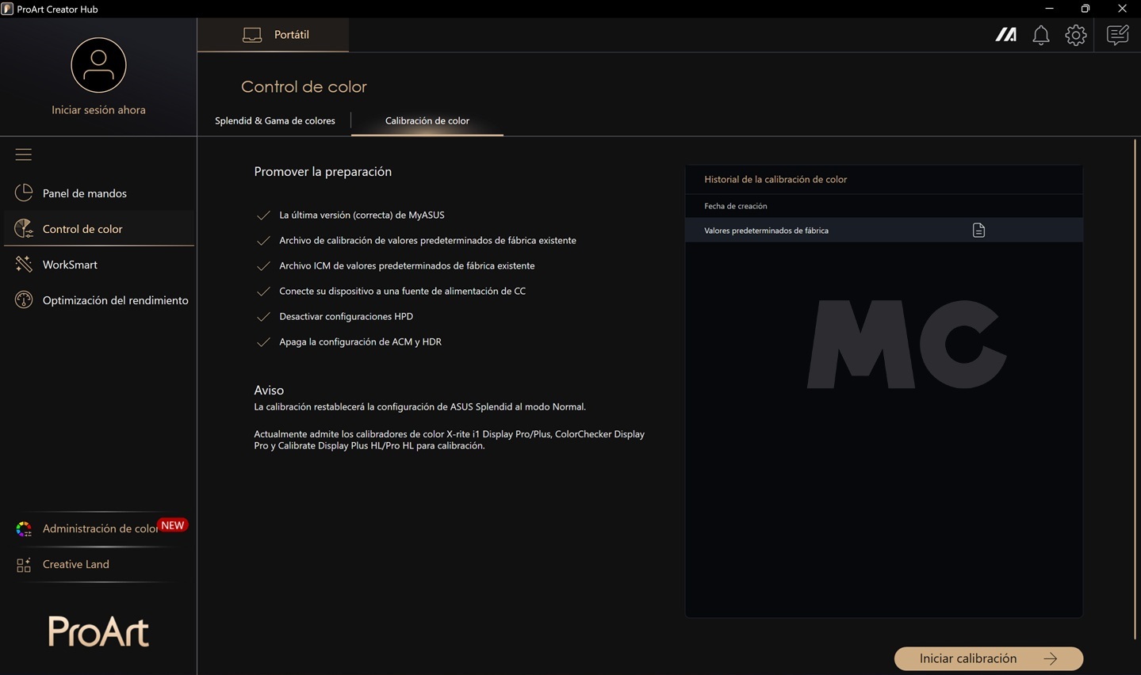Image resolution: width=1141 pixels, height=675 pixels.
Task: Open Administración de color section
Action: (x=100, y=528)
